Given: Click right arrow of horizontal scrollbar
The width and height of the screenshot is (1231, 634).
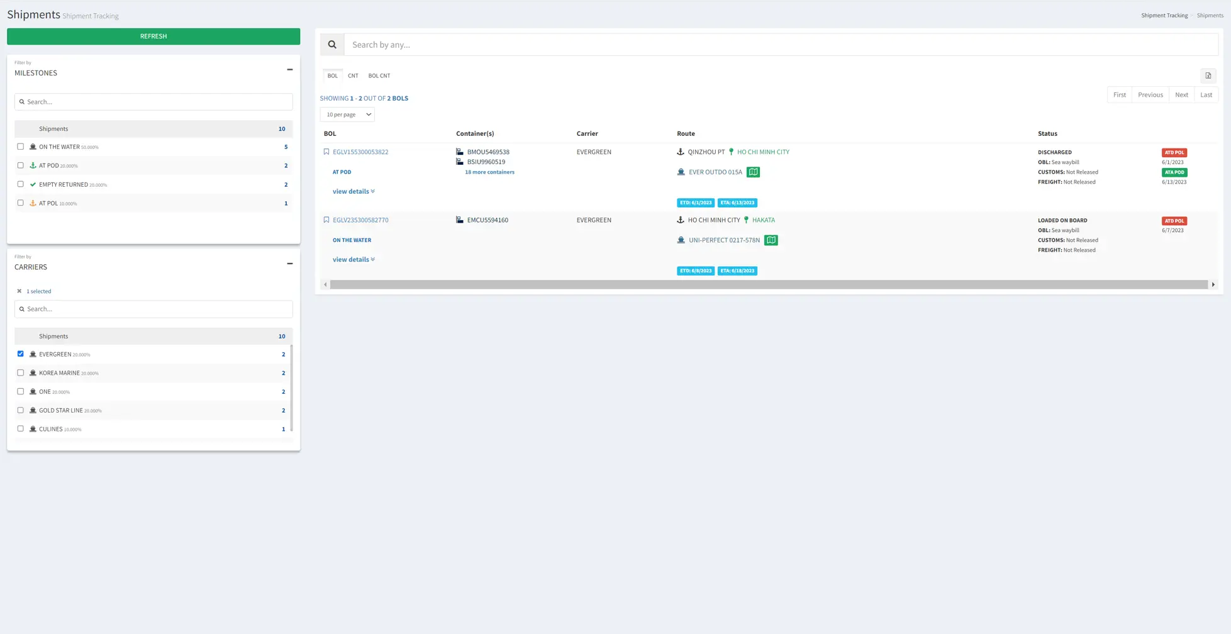Looking at the screenshot, I should pyautogui.click(x=1213, y=285).
